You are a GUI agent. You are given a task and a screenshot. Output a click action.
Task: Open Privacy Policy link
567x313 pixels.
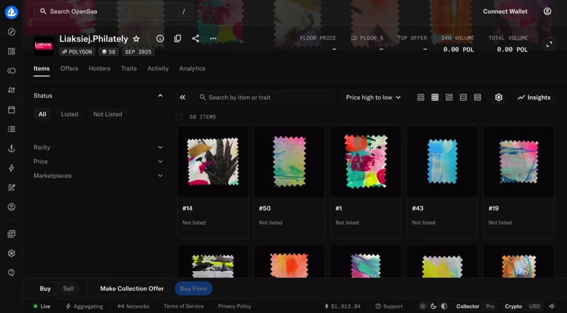point(234,306)
